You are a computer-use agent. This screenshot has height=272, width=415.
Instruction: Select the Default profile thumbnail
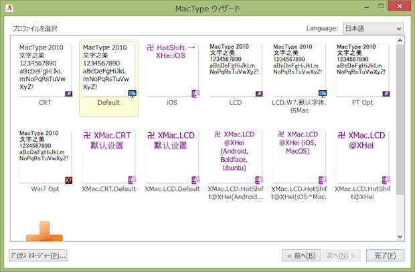(108, 70)
